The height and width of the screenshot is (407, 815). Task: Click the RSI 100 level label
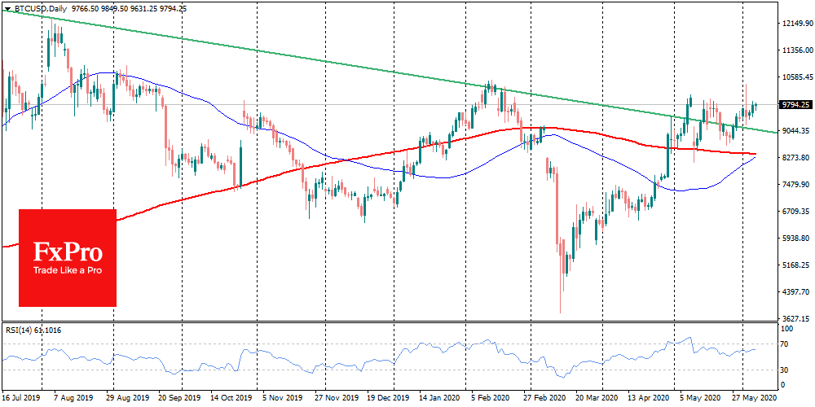[787, 330]
